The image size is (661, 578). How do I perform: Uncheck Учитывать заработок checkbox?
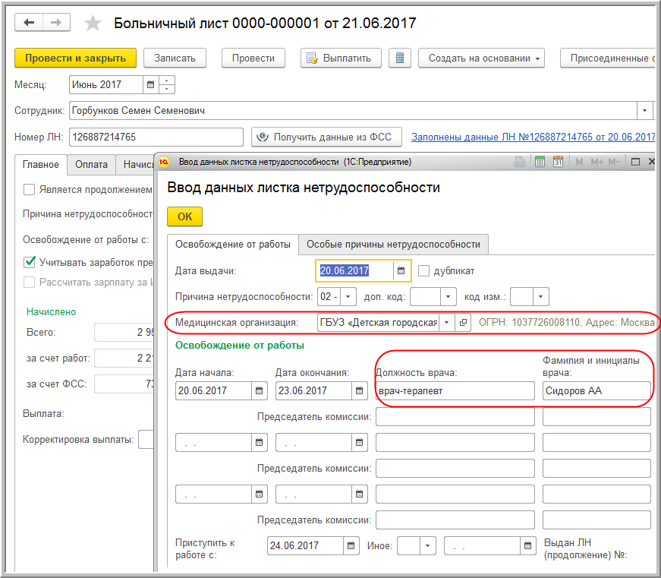tap(30, 262)
